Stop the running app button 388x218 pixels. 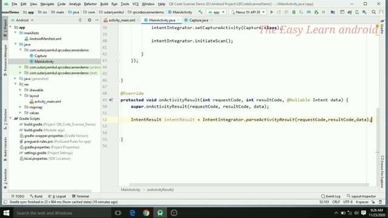[x=323, y=12]
